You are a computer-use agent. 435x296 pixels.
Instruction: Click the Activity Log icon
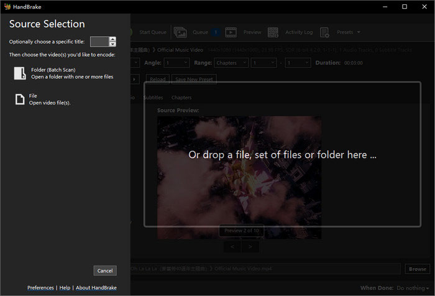(x=273, y=32)
